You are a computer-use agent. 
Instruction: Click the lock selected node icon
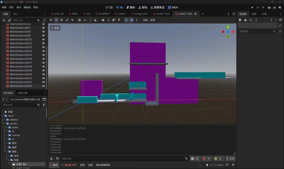coord(85,20)
